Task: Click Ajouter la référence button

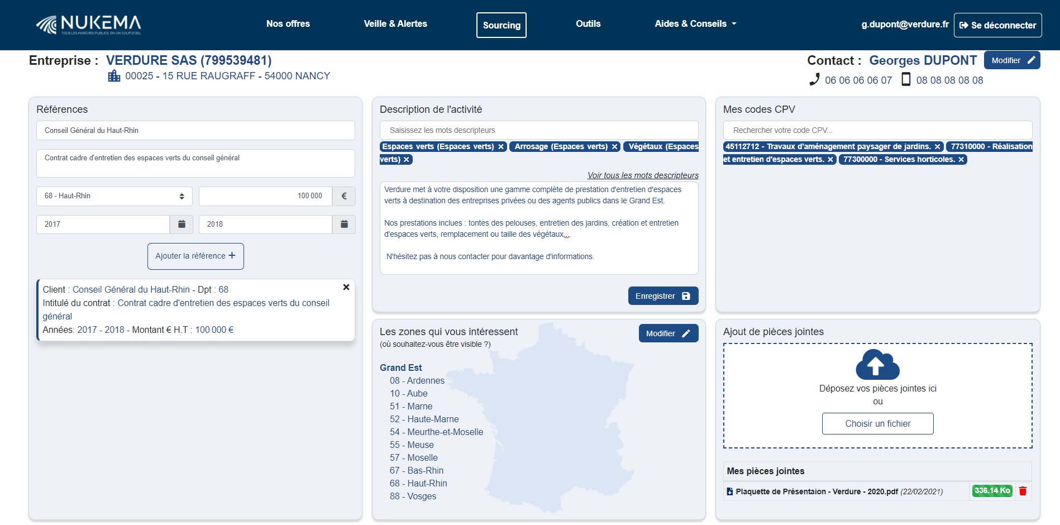Action: coord(195,256)
